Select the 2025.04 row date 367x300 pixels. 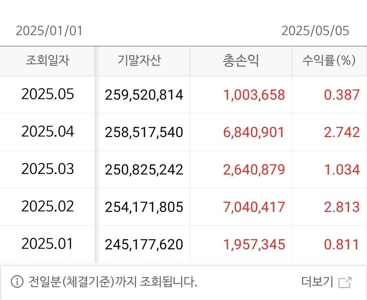[48, 132]
